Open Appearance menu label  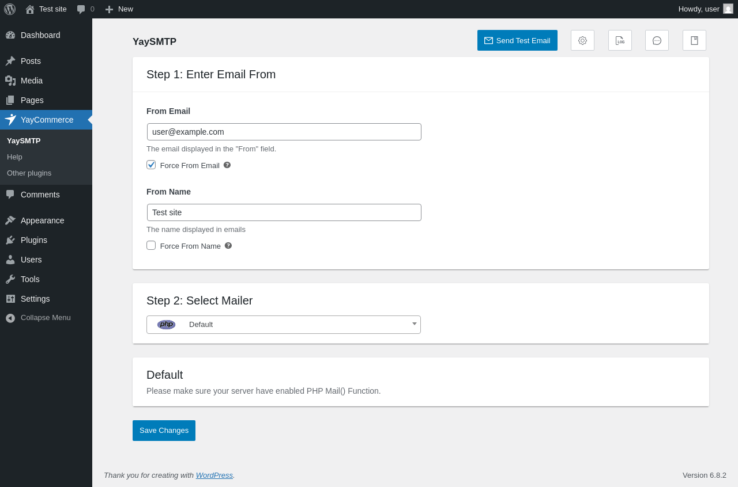(x=43, y=220)
